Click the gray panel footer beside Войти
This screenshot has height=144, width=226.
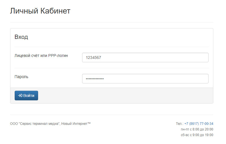tap(125, 96)
